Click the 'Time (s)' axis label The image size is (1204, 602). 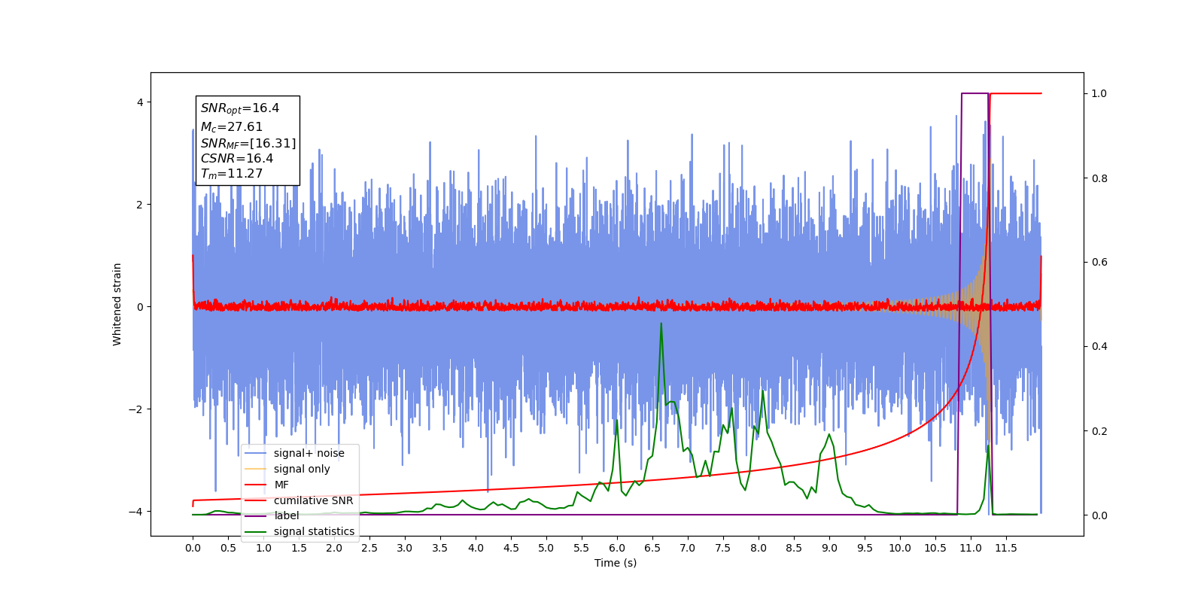coord(616,563)
